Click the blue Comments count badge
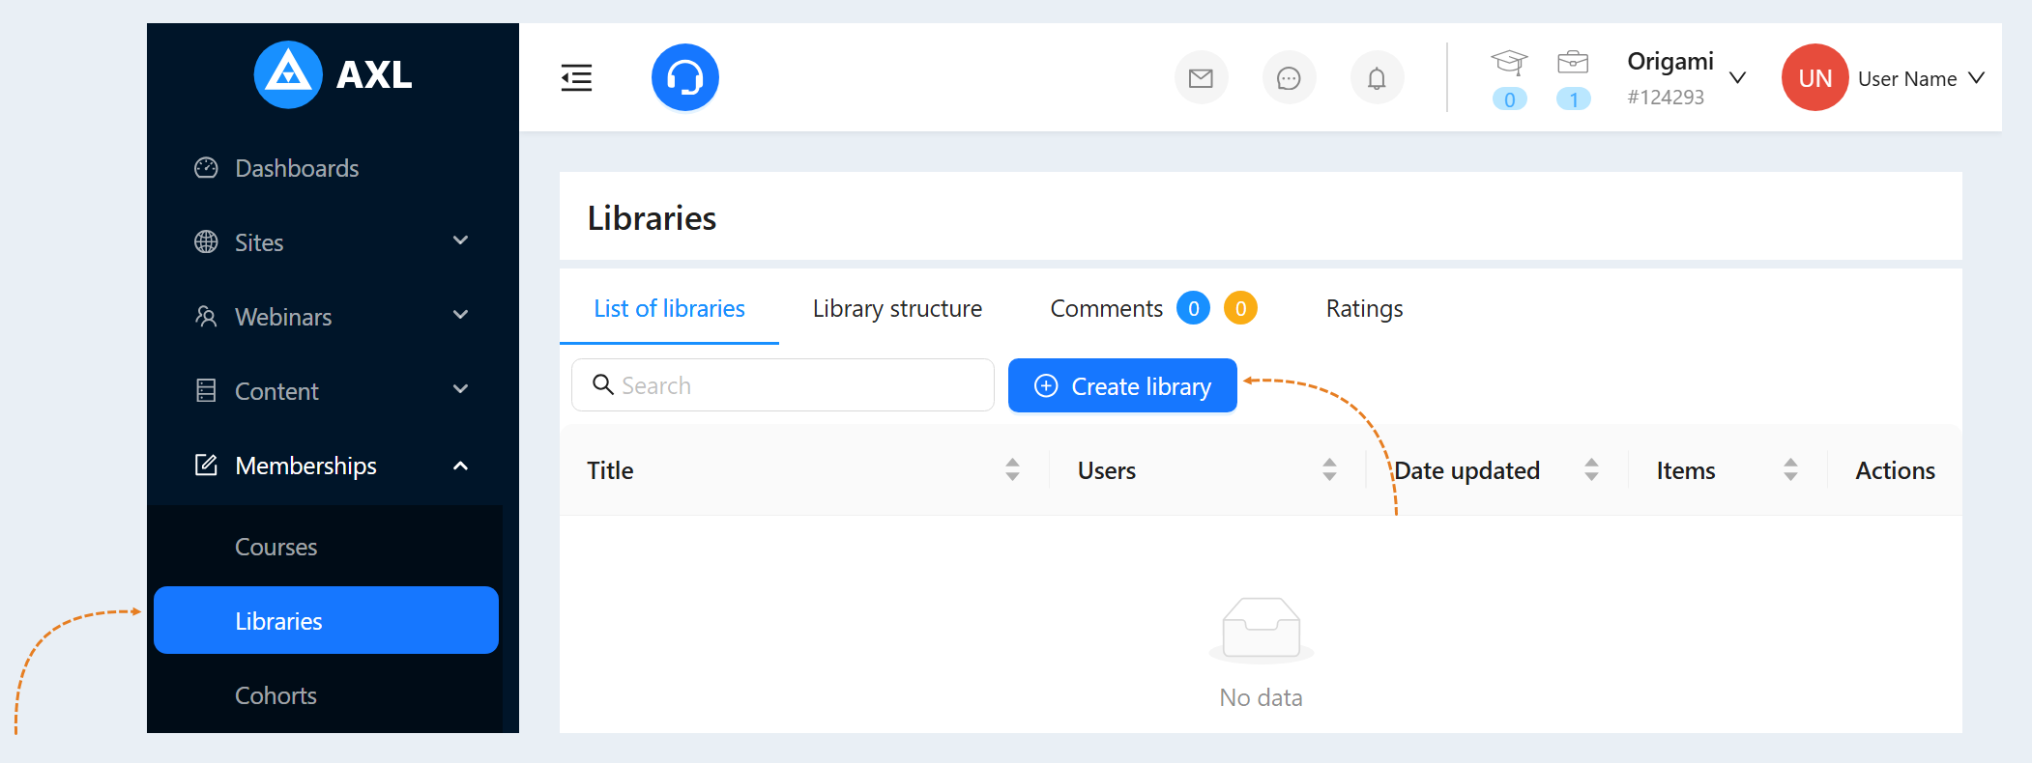 pyautogui.click(x=1193, y=308)
